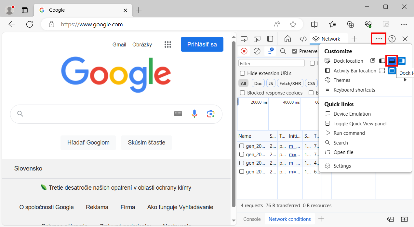Image resolution: width=414 pixels, height=227 pixels.
Task: Add a tool with the More tools plus
Action: [x=354, y=39]
